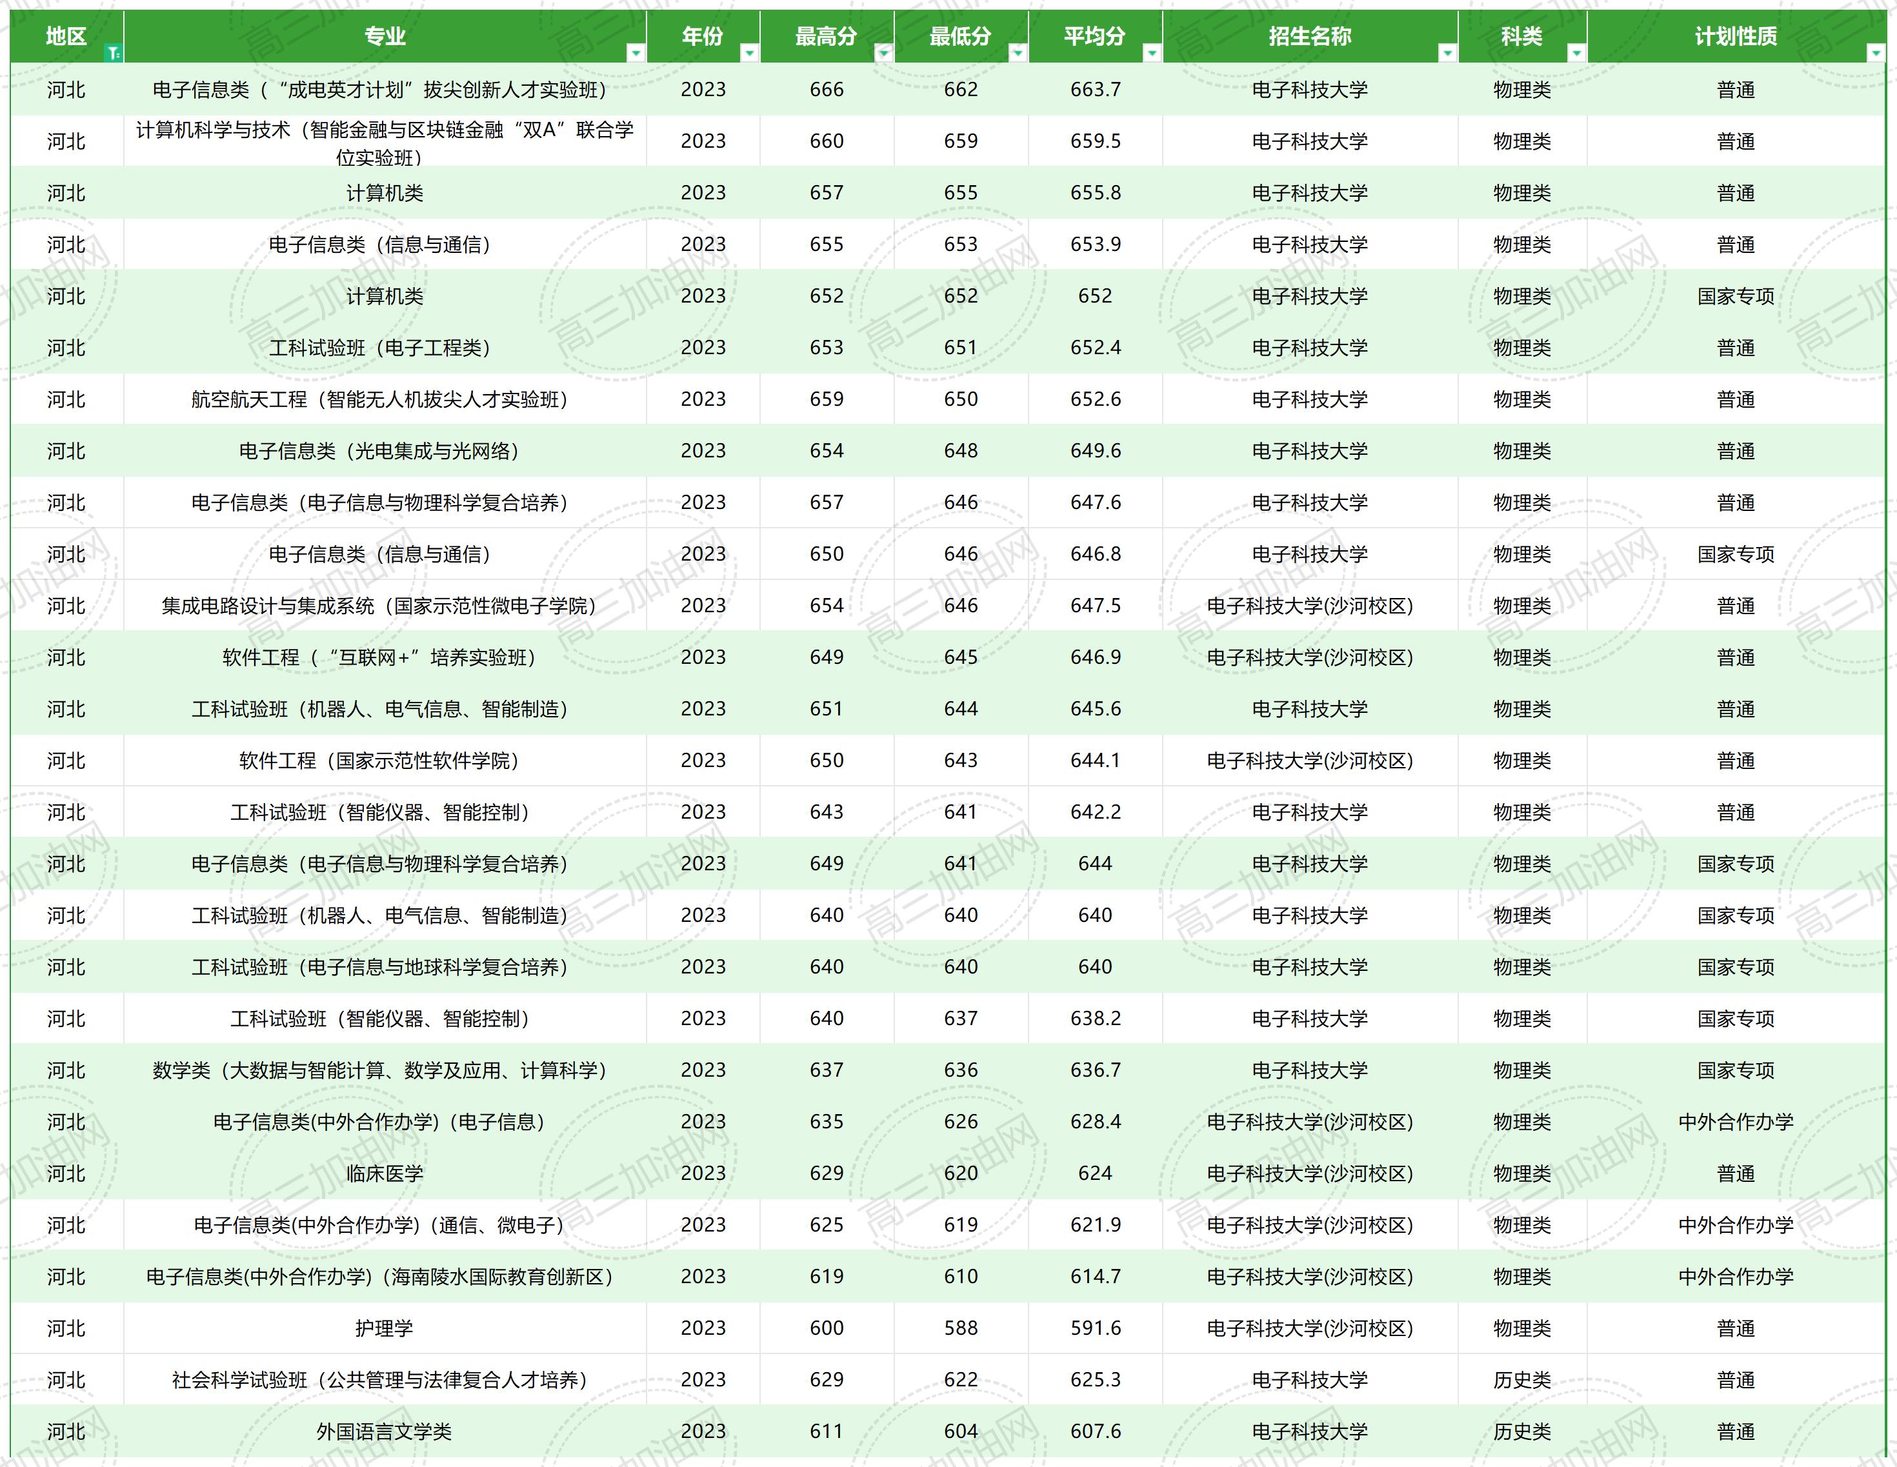Screen dimensions: 1897x1467
Task: Select the 社会科学试验班 major cell
Action: [x=385, y=1380]
